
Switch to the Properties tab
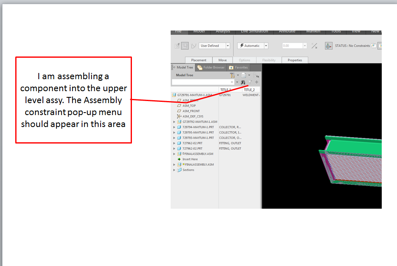(295, 60)
